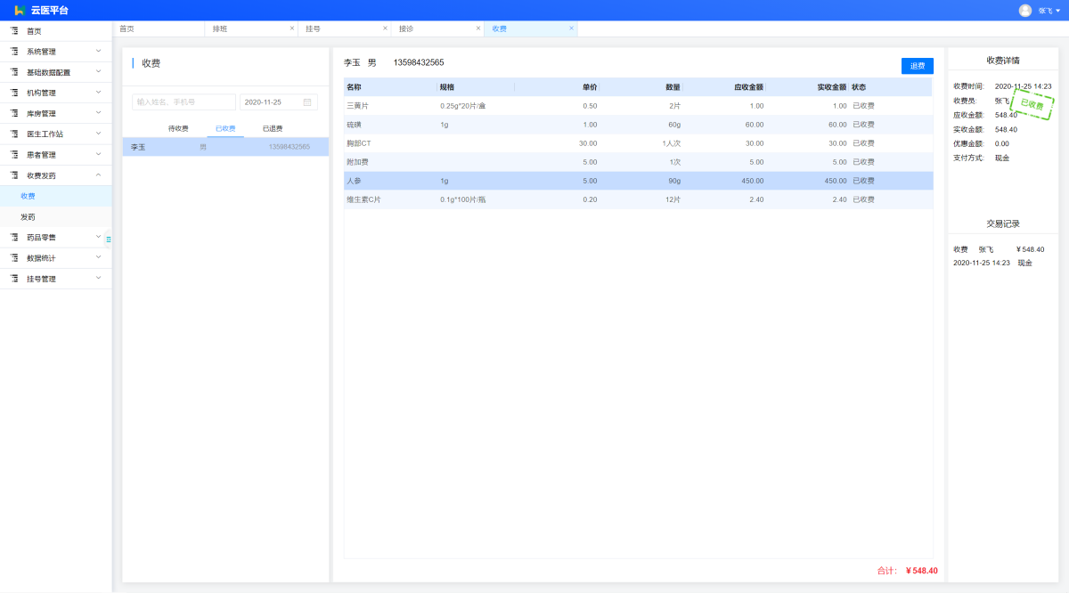Open the 张飞 user dropdown
This screenshot has width=1069, height=593.
pyautogui.click(x=1049, y=11)
